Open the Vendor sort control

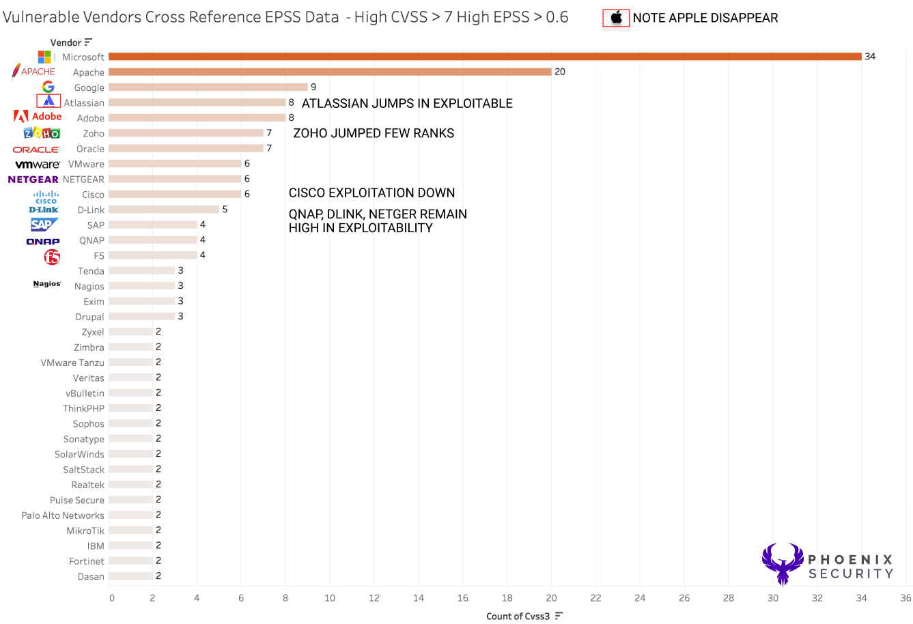point(88,42)
